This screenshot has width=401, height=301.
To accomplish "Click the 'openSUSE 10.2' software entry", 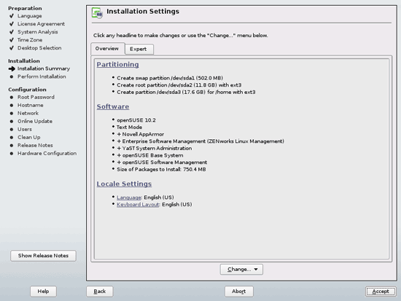I will point(136,120).
